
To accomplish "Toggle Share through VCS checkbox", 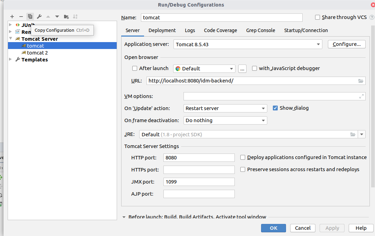I will tap(318, 17).
